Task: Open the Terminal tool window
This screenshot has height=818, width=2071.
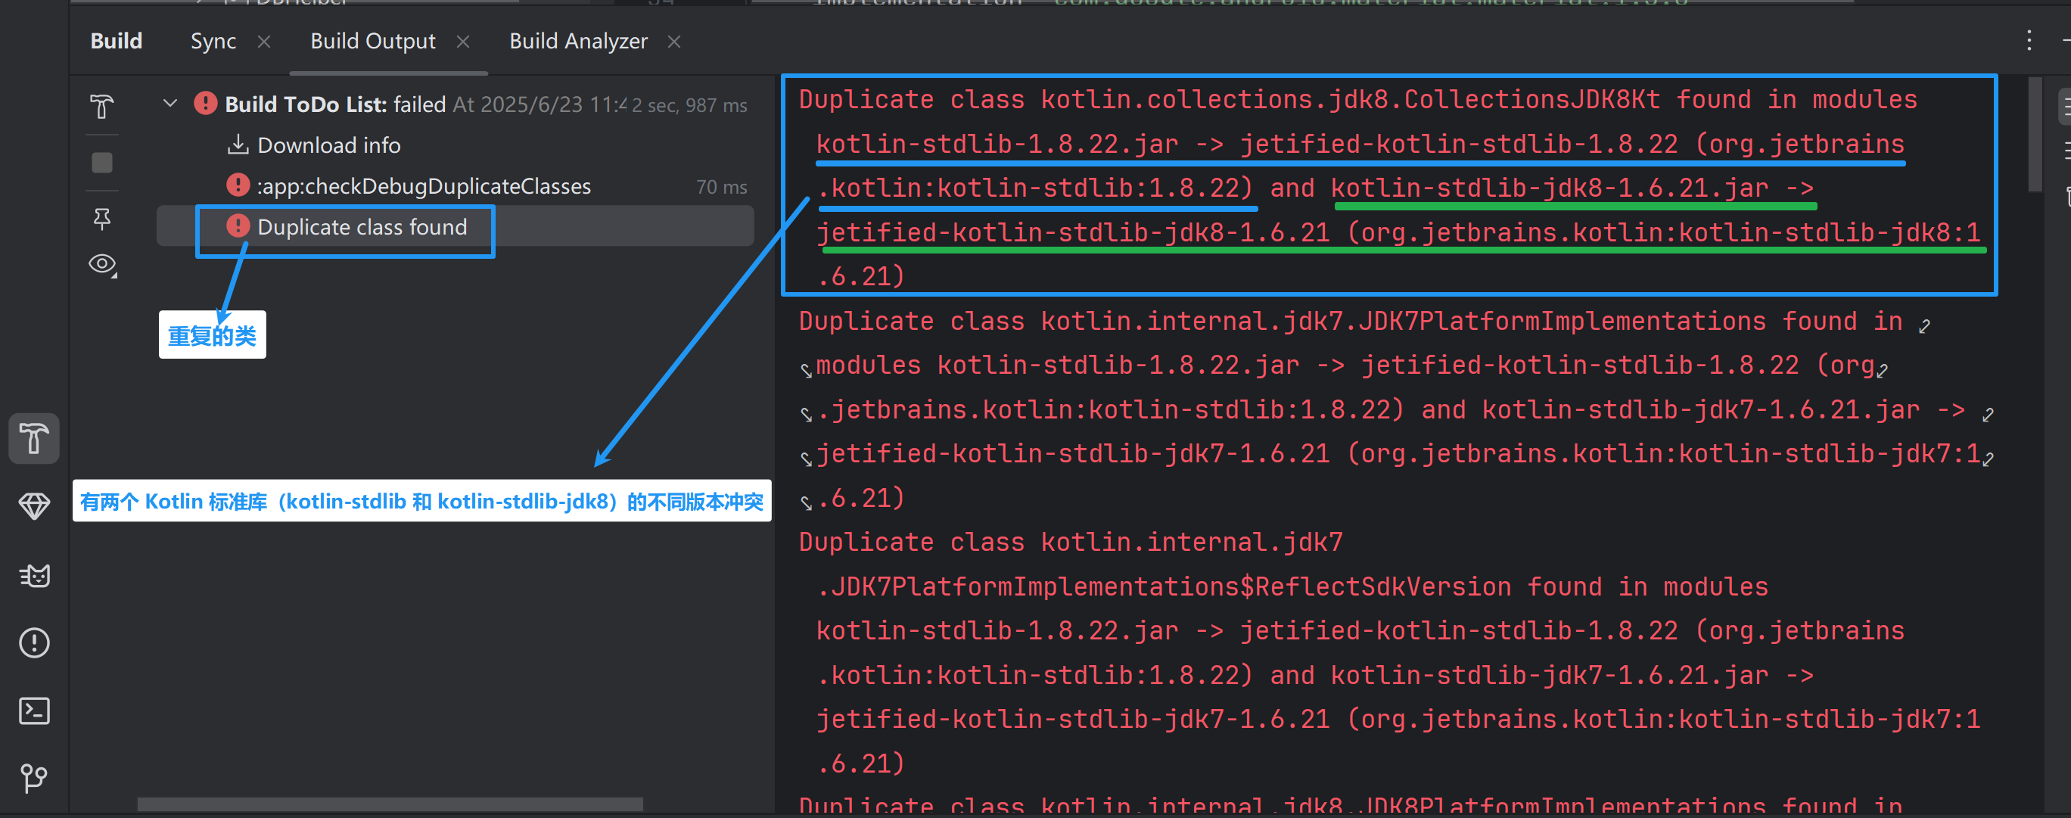Action: point(34,711)
